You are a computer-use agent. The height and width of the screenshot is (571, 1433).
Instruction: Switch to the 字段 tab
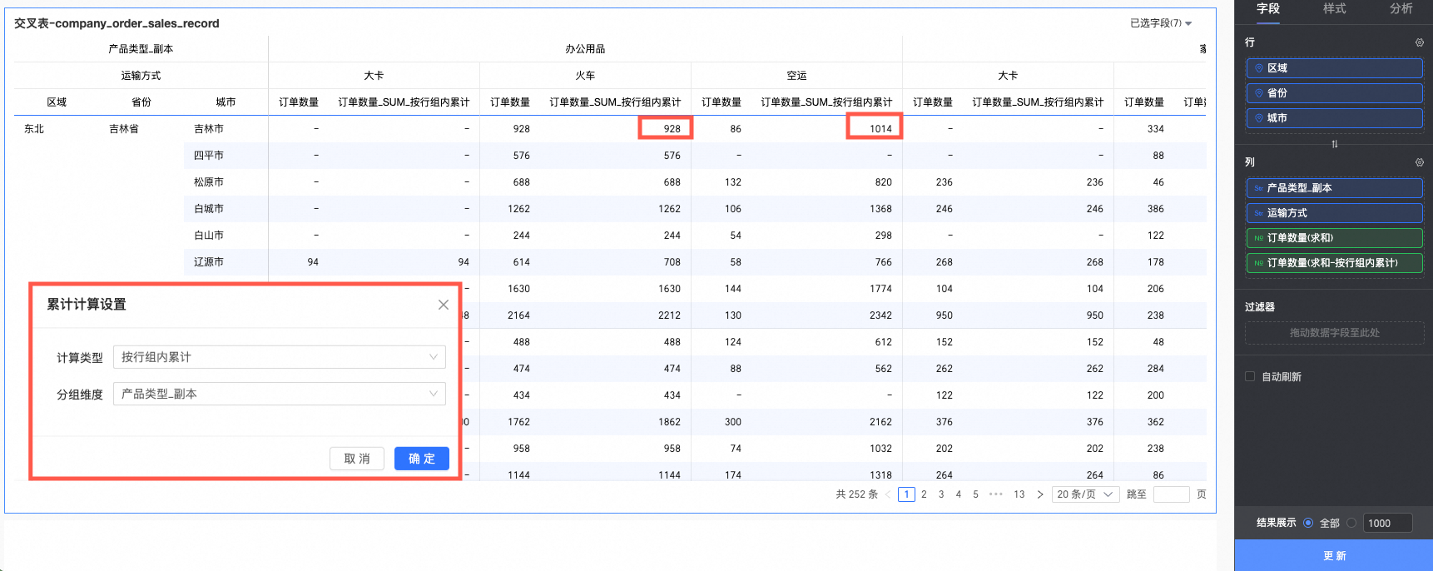[1268, 8]
